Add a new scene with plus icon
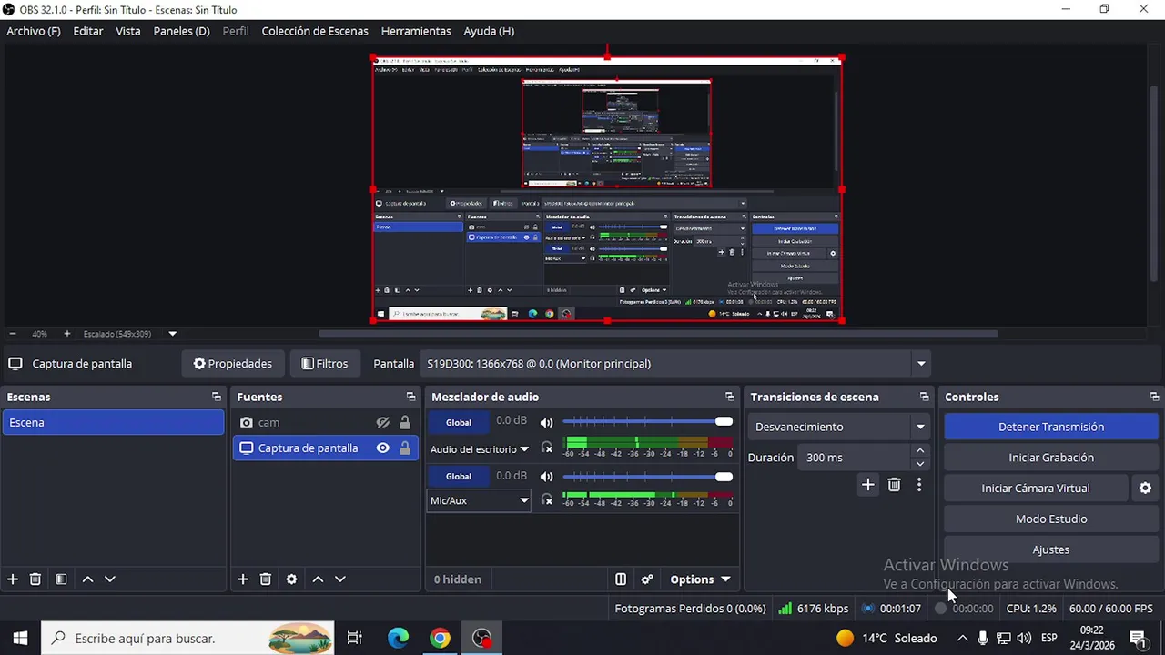This screenshot has width=1165, height=655. (13, 579)
